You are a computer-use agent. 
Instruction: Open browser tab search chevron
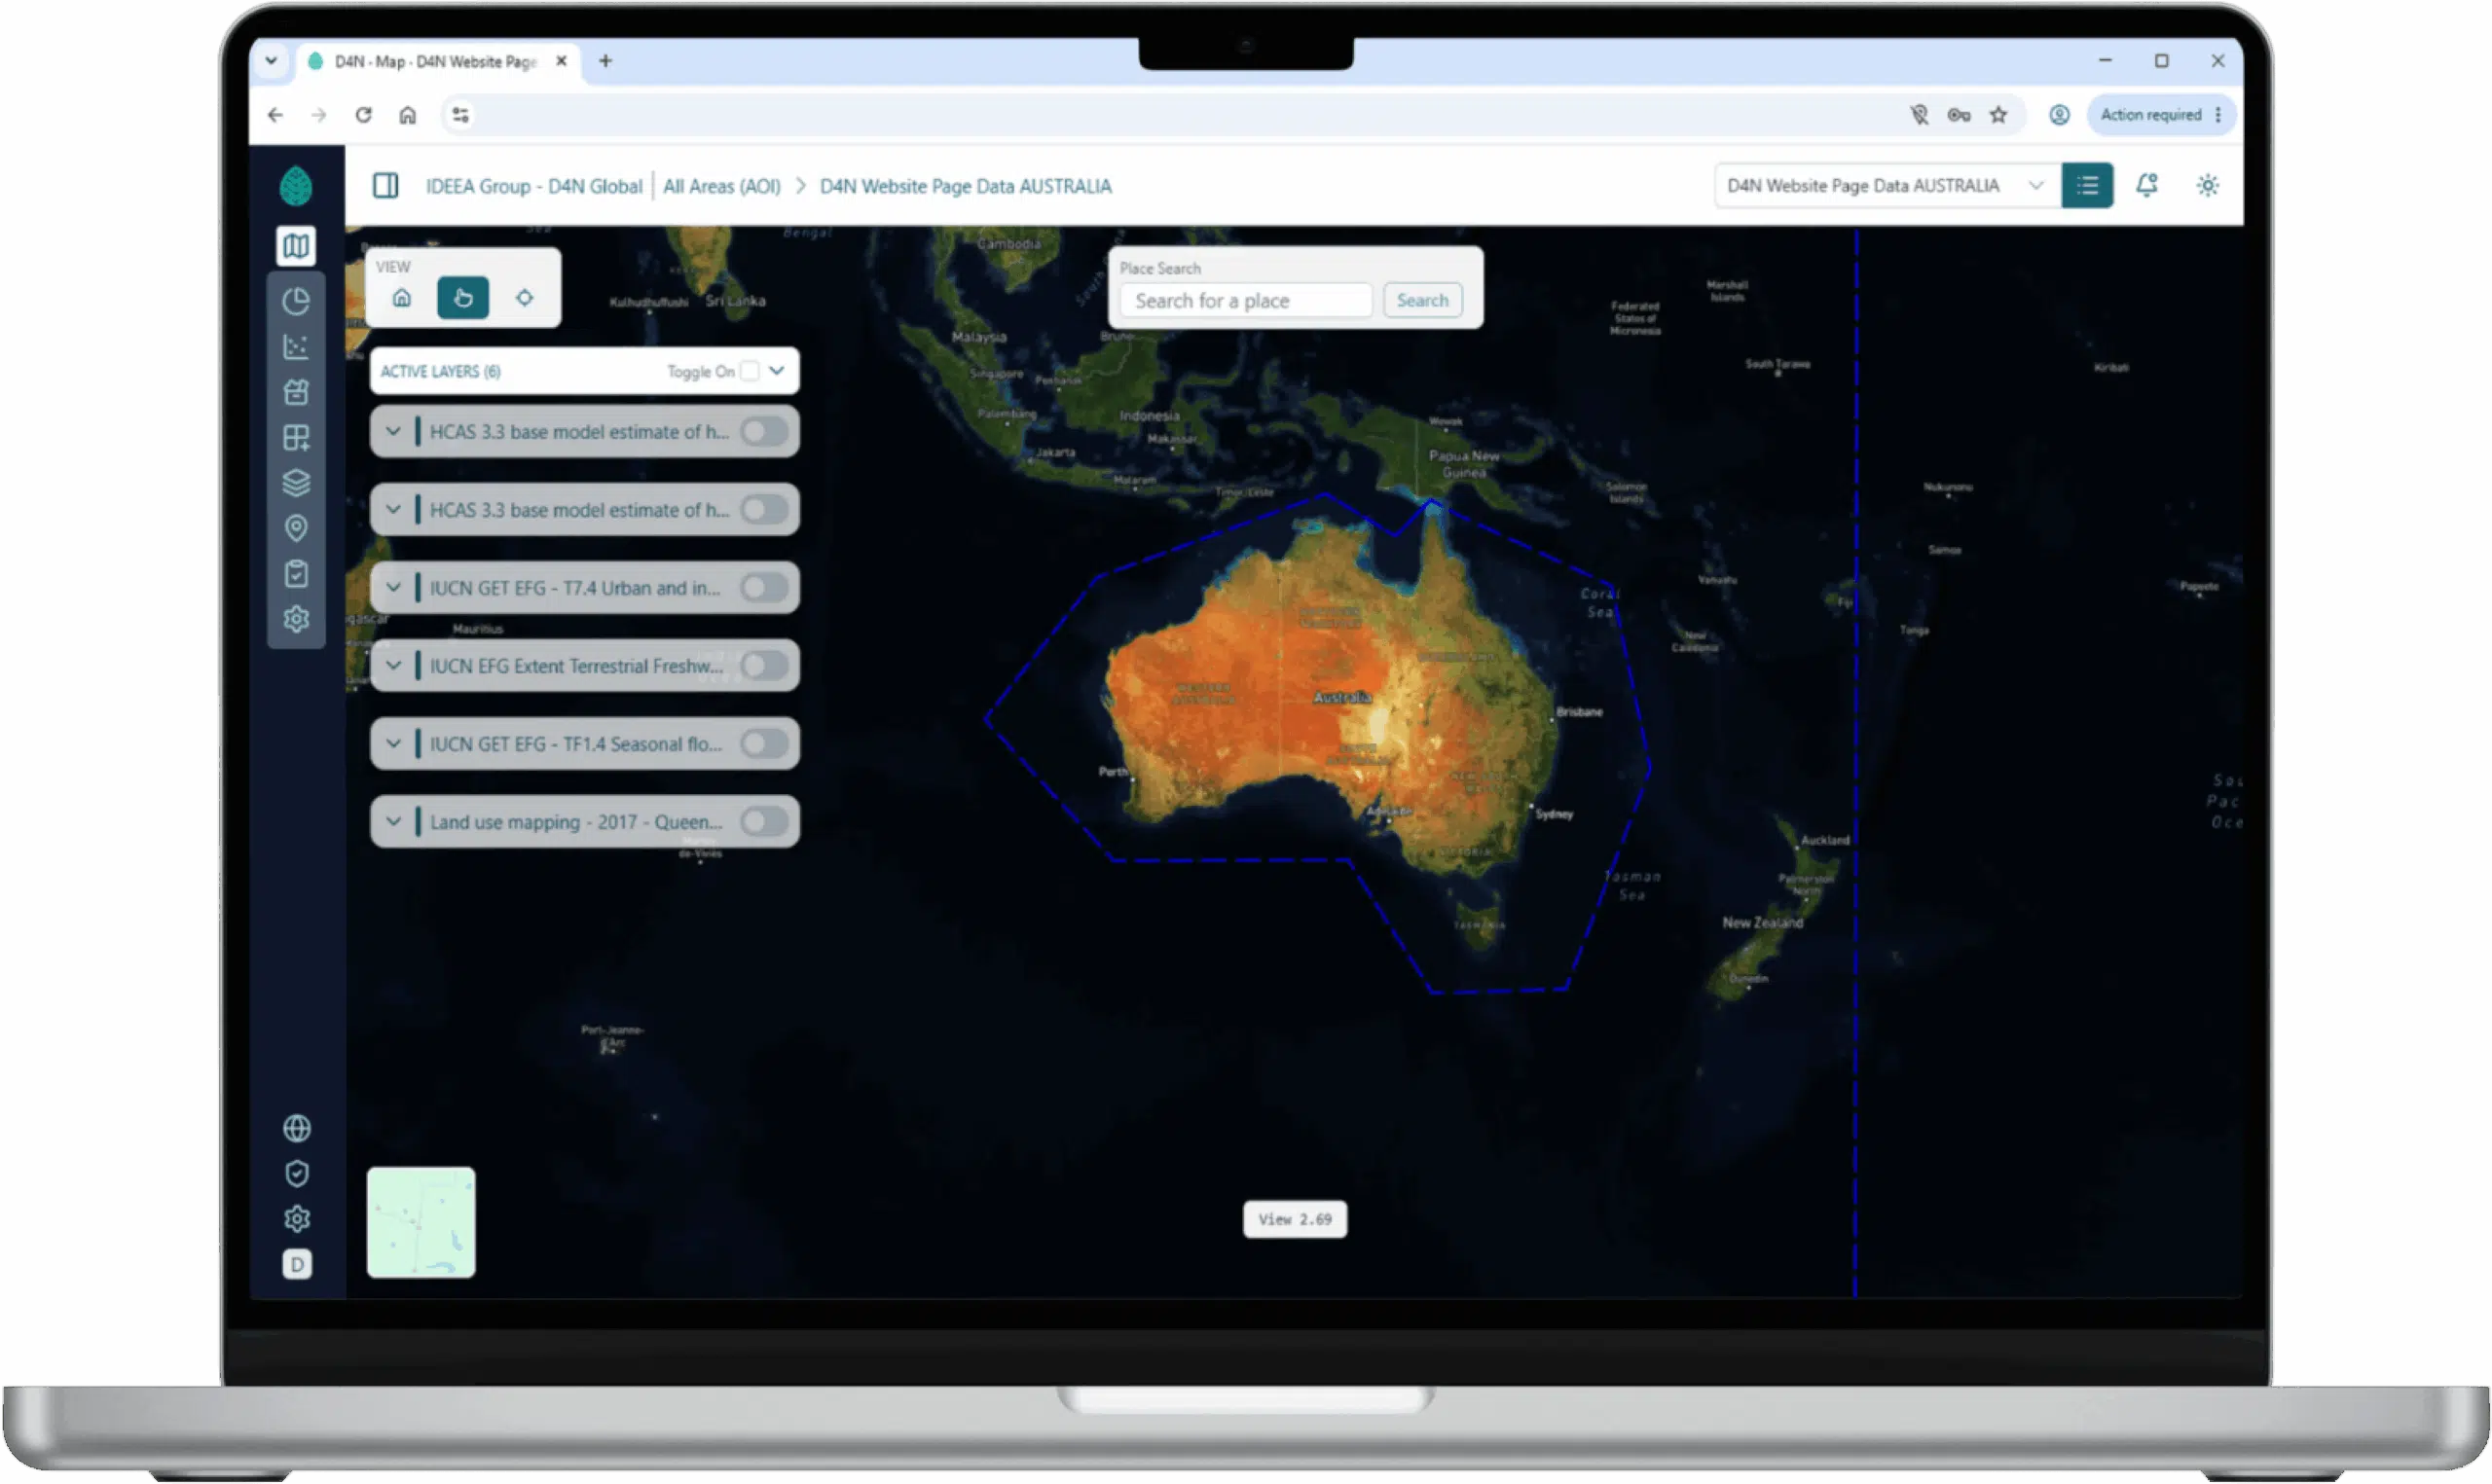(271, 61)
